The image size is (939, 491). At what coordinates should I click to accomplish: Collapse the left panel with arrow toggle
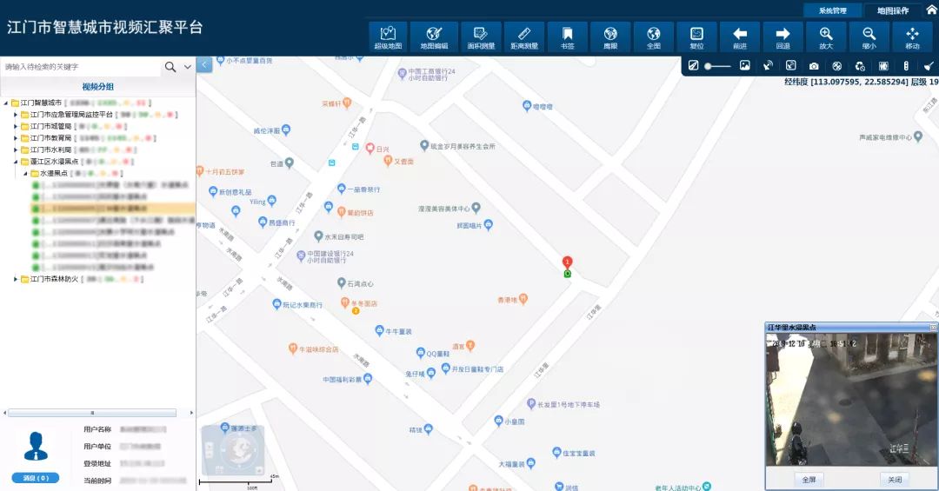(204, 64)
